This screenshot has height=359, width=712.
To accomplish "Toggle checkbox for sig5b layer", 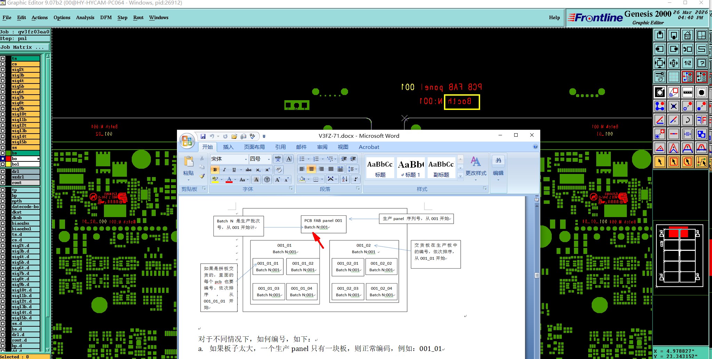I will point(3,86).
